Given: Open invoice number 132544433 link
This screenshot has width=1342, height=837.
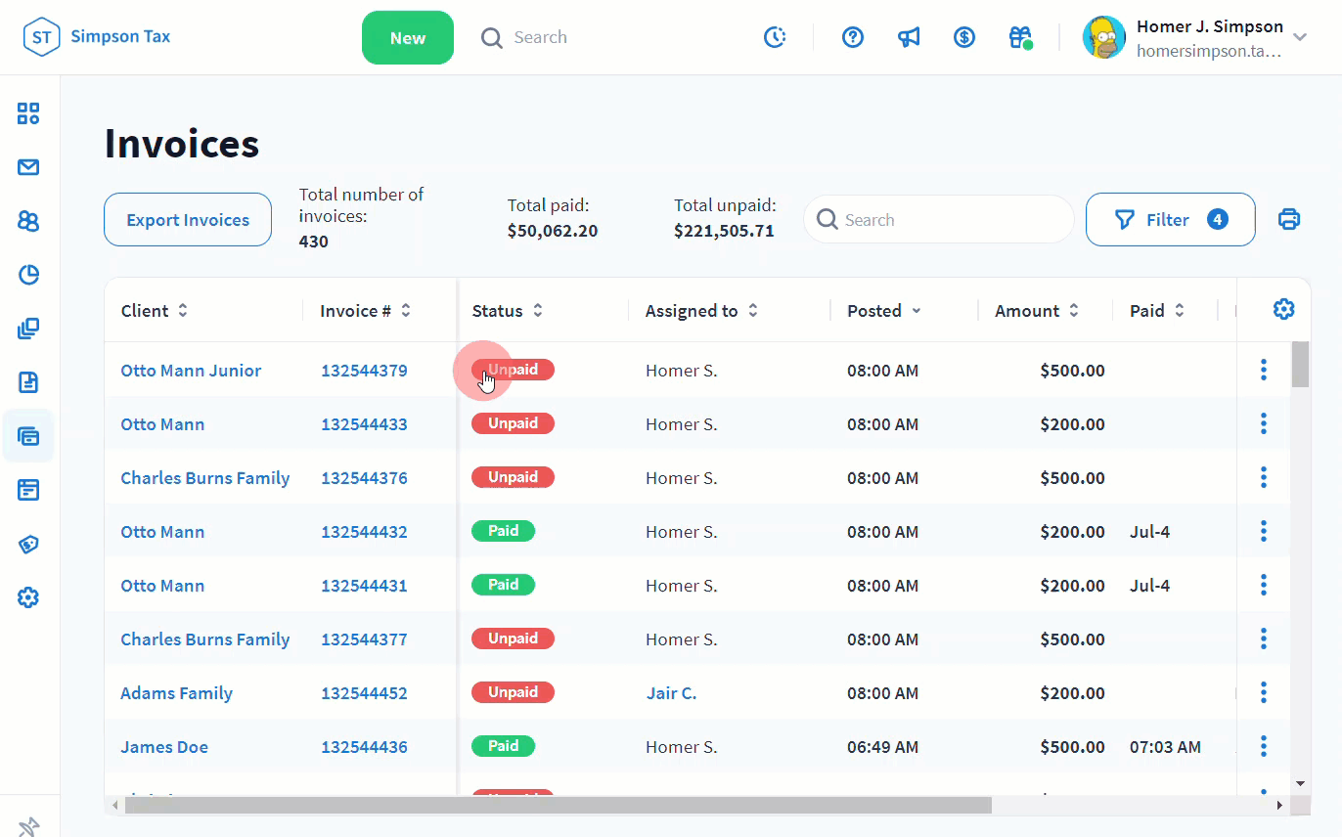Looking at the screenshot, I should click(364, 424).
